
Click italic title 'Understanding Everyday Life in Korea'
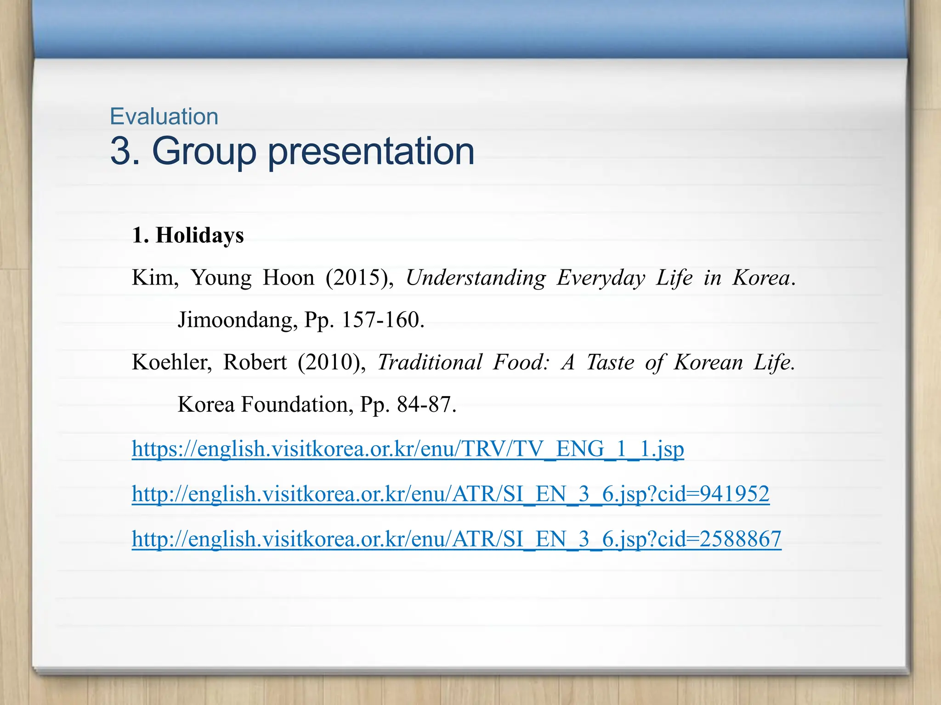point(597,278)
